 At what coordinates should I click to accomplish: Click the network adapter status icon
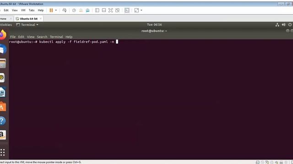[x=267, y=162]
